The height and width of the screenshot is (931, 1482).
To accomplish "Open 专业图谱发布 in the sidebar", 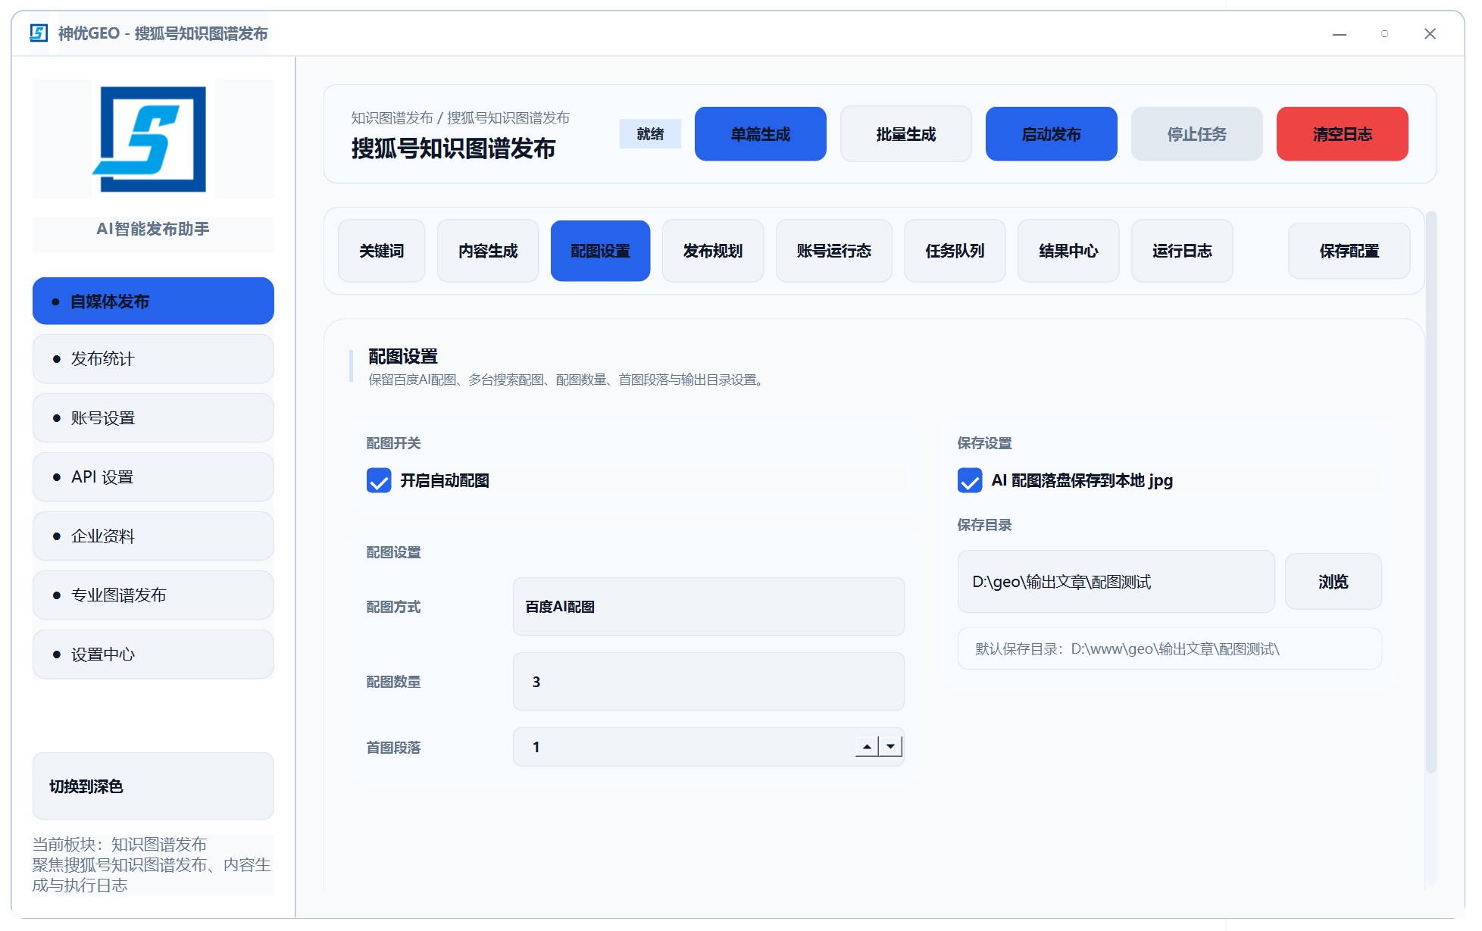I will click(x=153, y=595).
